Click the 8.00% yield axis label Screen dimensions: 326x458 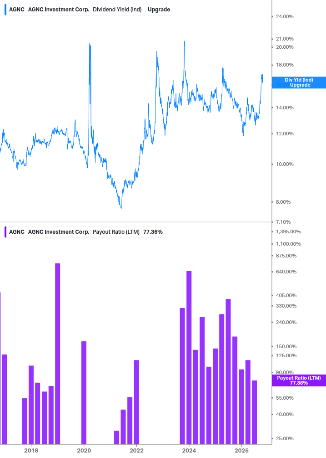283,202
